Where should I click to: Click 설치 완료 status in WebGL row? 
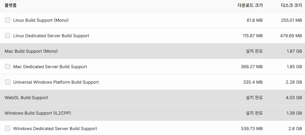click(x=254, y=97)
